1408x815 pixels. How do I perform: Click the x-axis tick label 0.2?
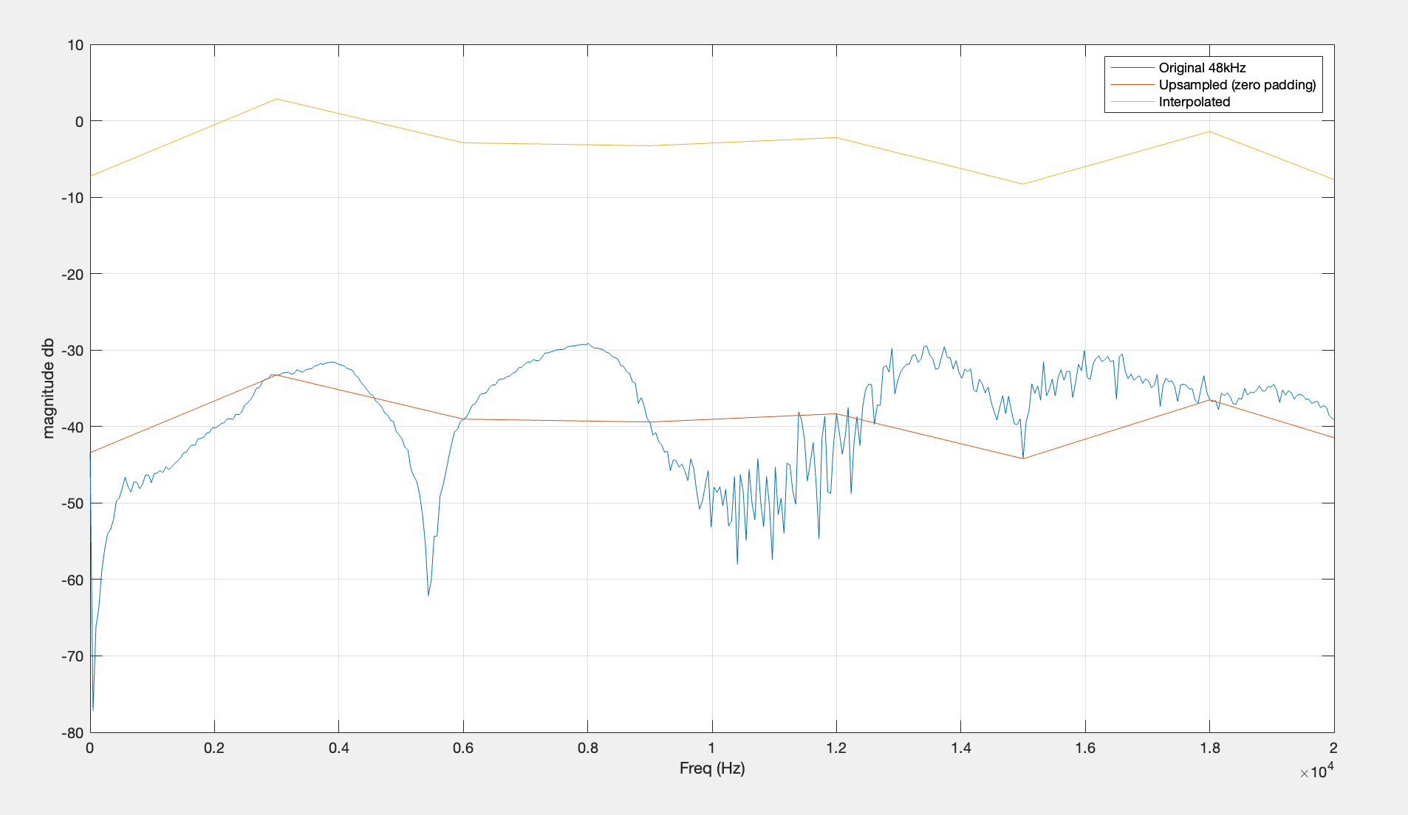click(214, 748)
